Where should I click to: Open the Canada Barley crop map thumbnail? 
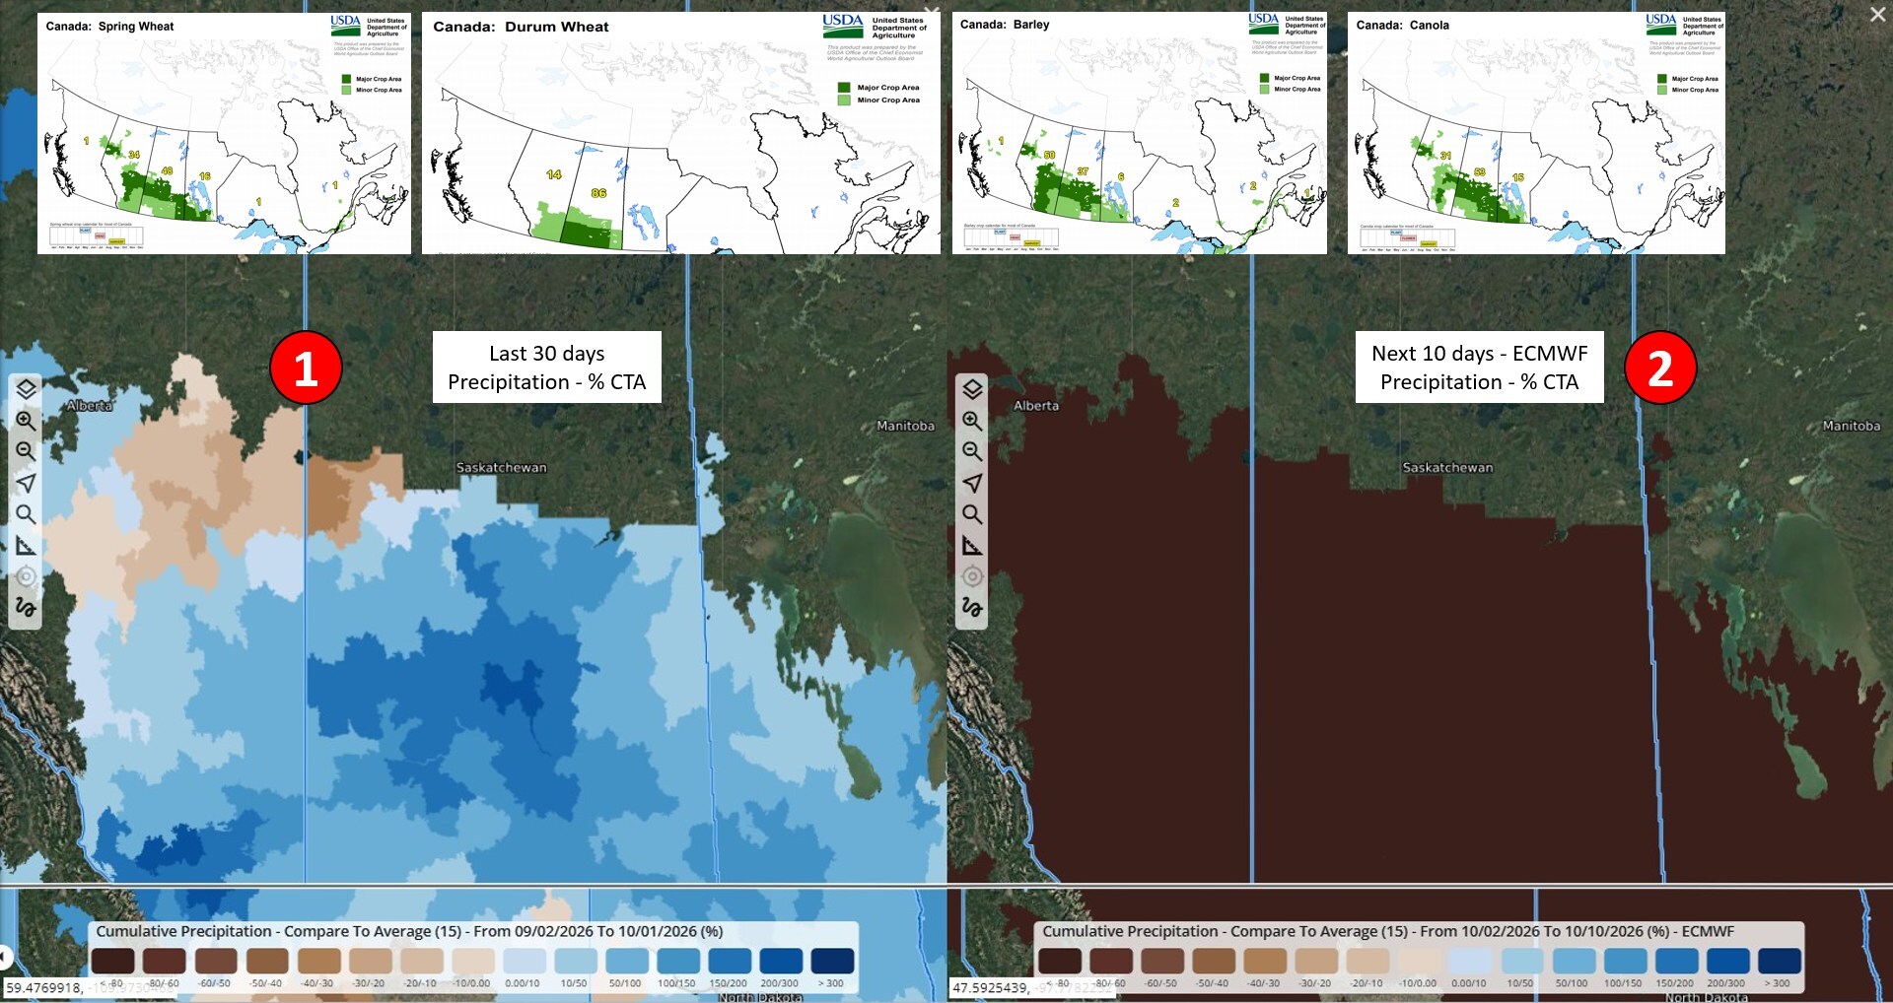pyautogui.click(x=1140, y=133)
